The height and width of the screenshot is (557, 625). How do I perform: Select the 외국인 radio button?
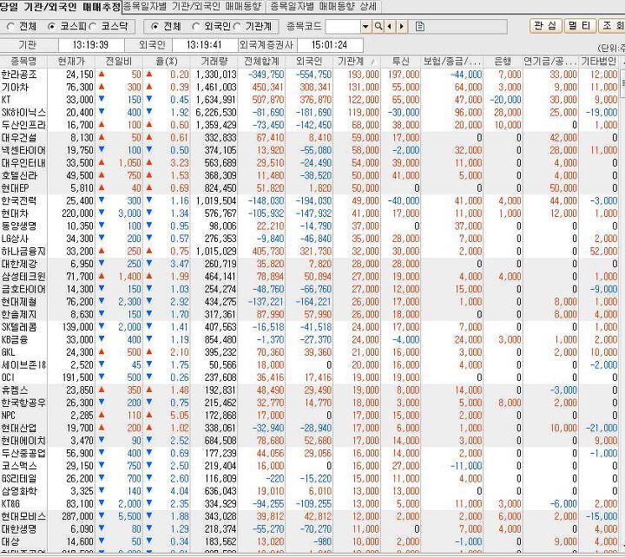195,27
